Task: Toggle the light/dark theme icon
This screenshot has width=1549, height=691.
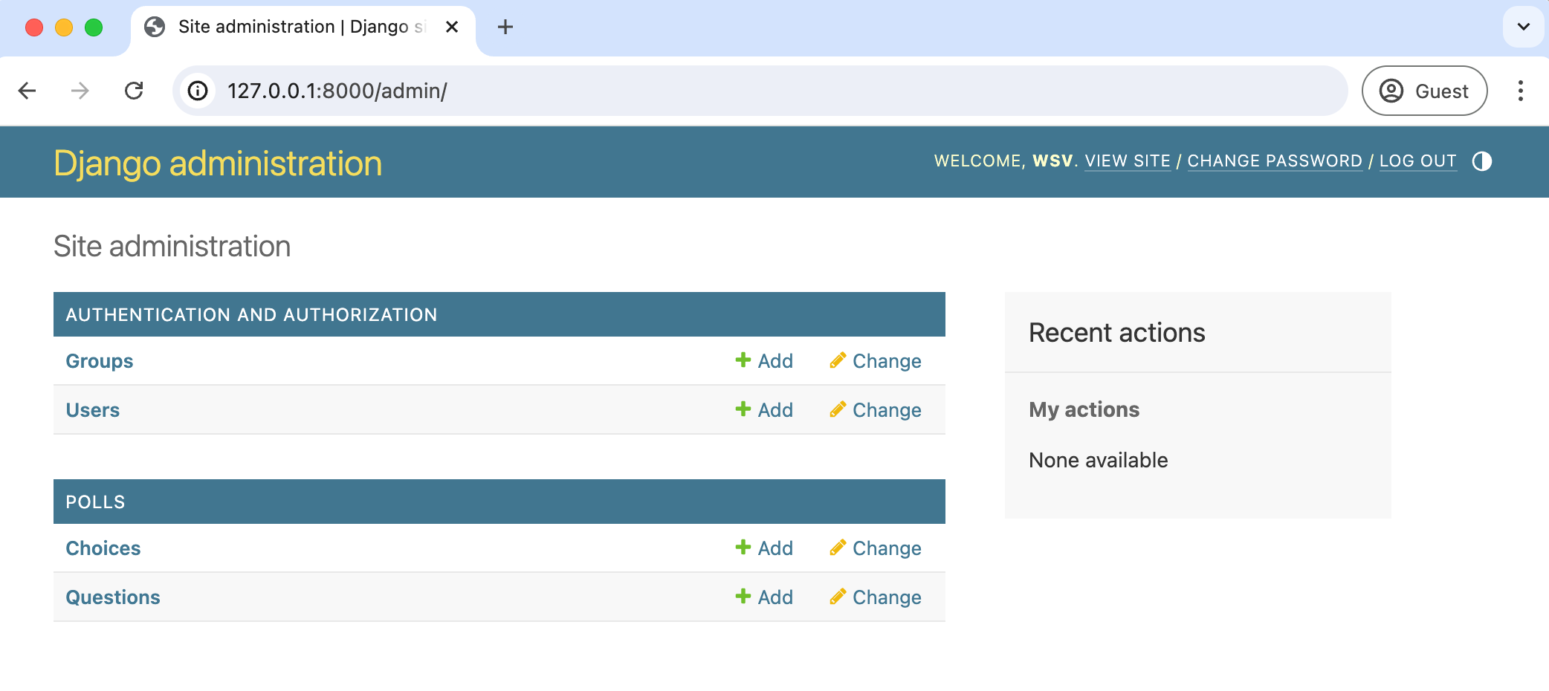Action: [1481, 161]
